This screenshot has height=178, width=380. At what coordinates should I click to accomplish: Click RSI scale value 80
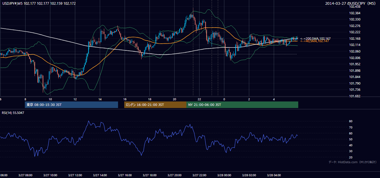coord(351,121)
